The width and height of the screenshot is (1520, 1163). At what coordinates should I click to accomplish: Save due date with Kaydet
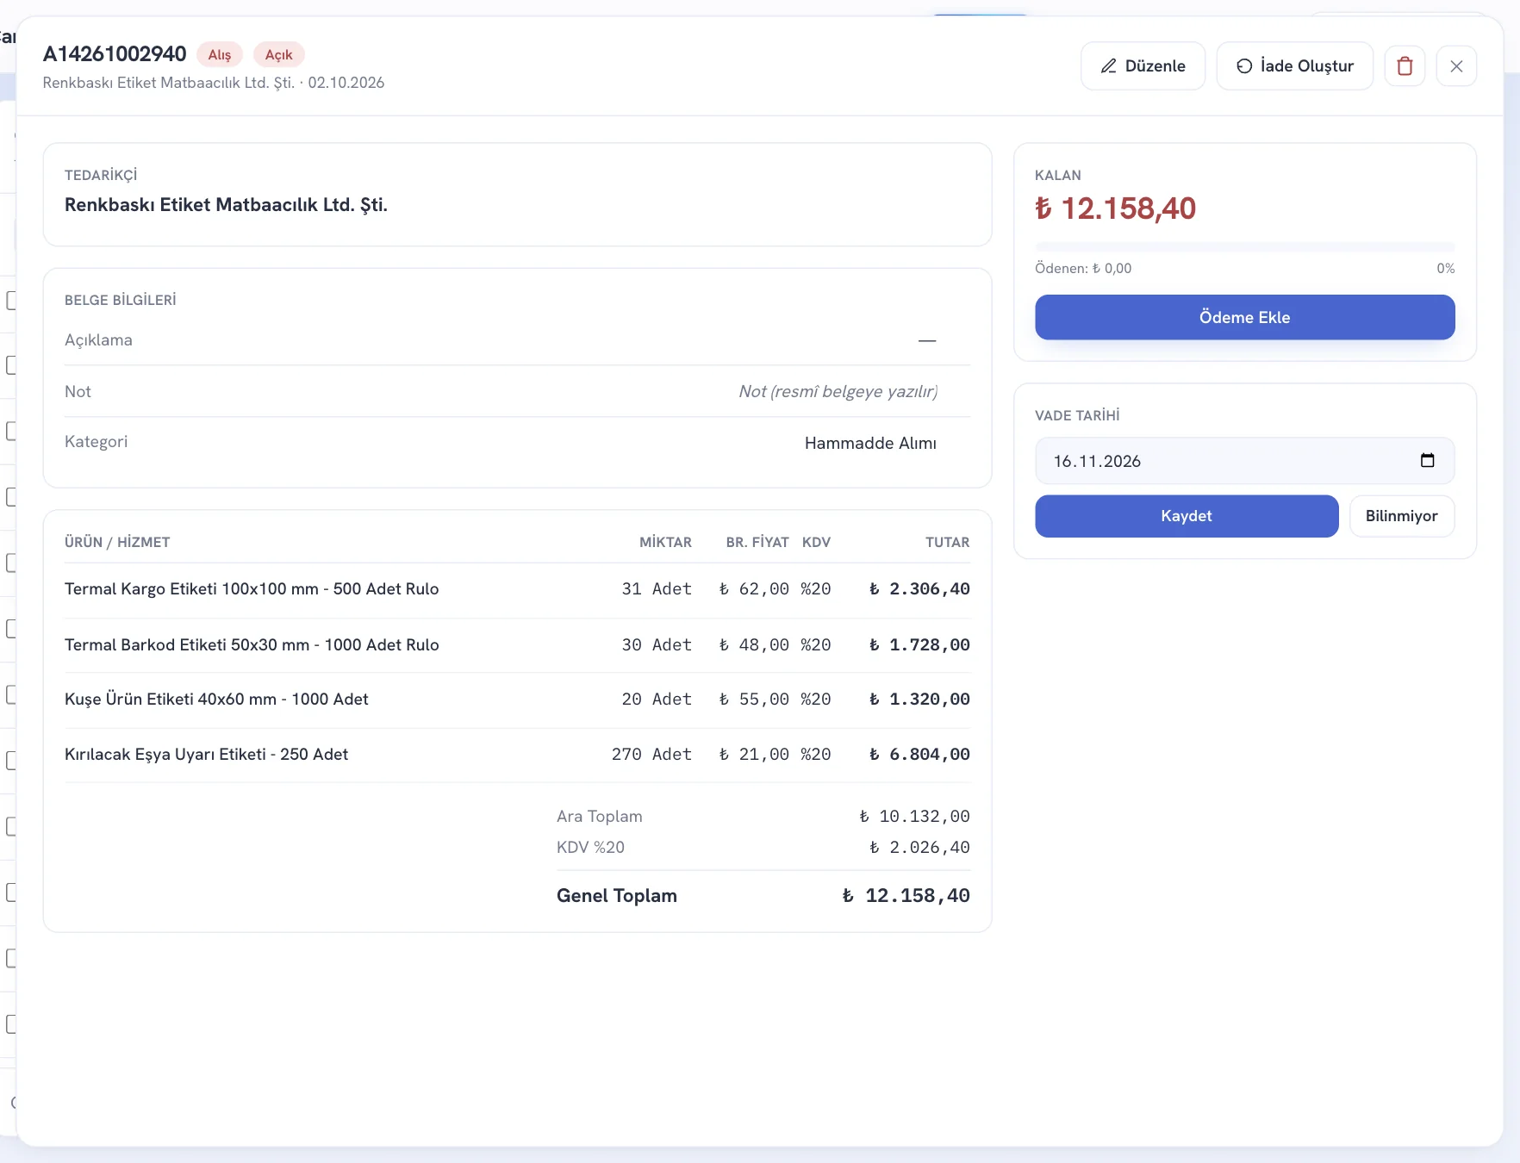pyautogui.click(x=1187, y=516)
